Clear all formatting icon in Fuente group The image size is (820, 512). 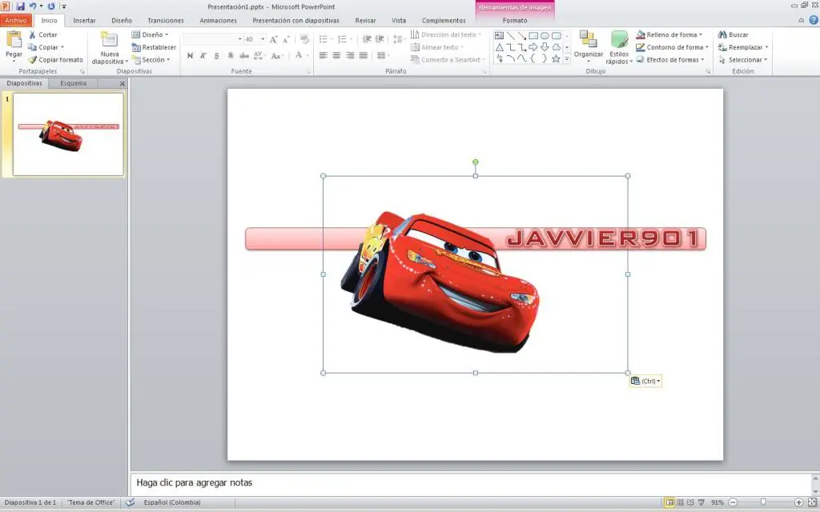(x=304, y=39)
